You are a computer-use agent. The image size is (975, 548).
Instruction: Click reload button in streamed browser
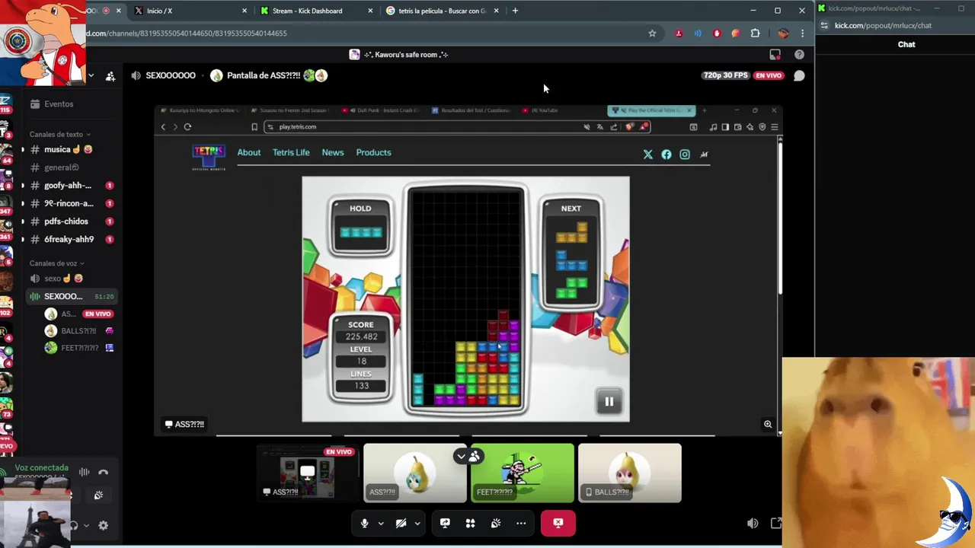[x=187, y=127]
